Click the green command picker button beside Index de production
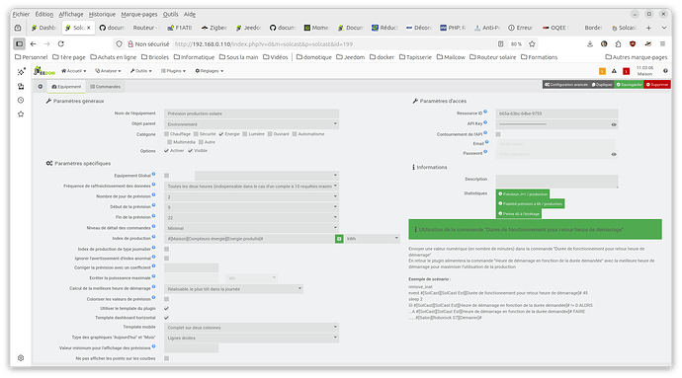Viewport: 682px width, 378px height. pyautogui.click(x=339, y=239)
